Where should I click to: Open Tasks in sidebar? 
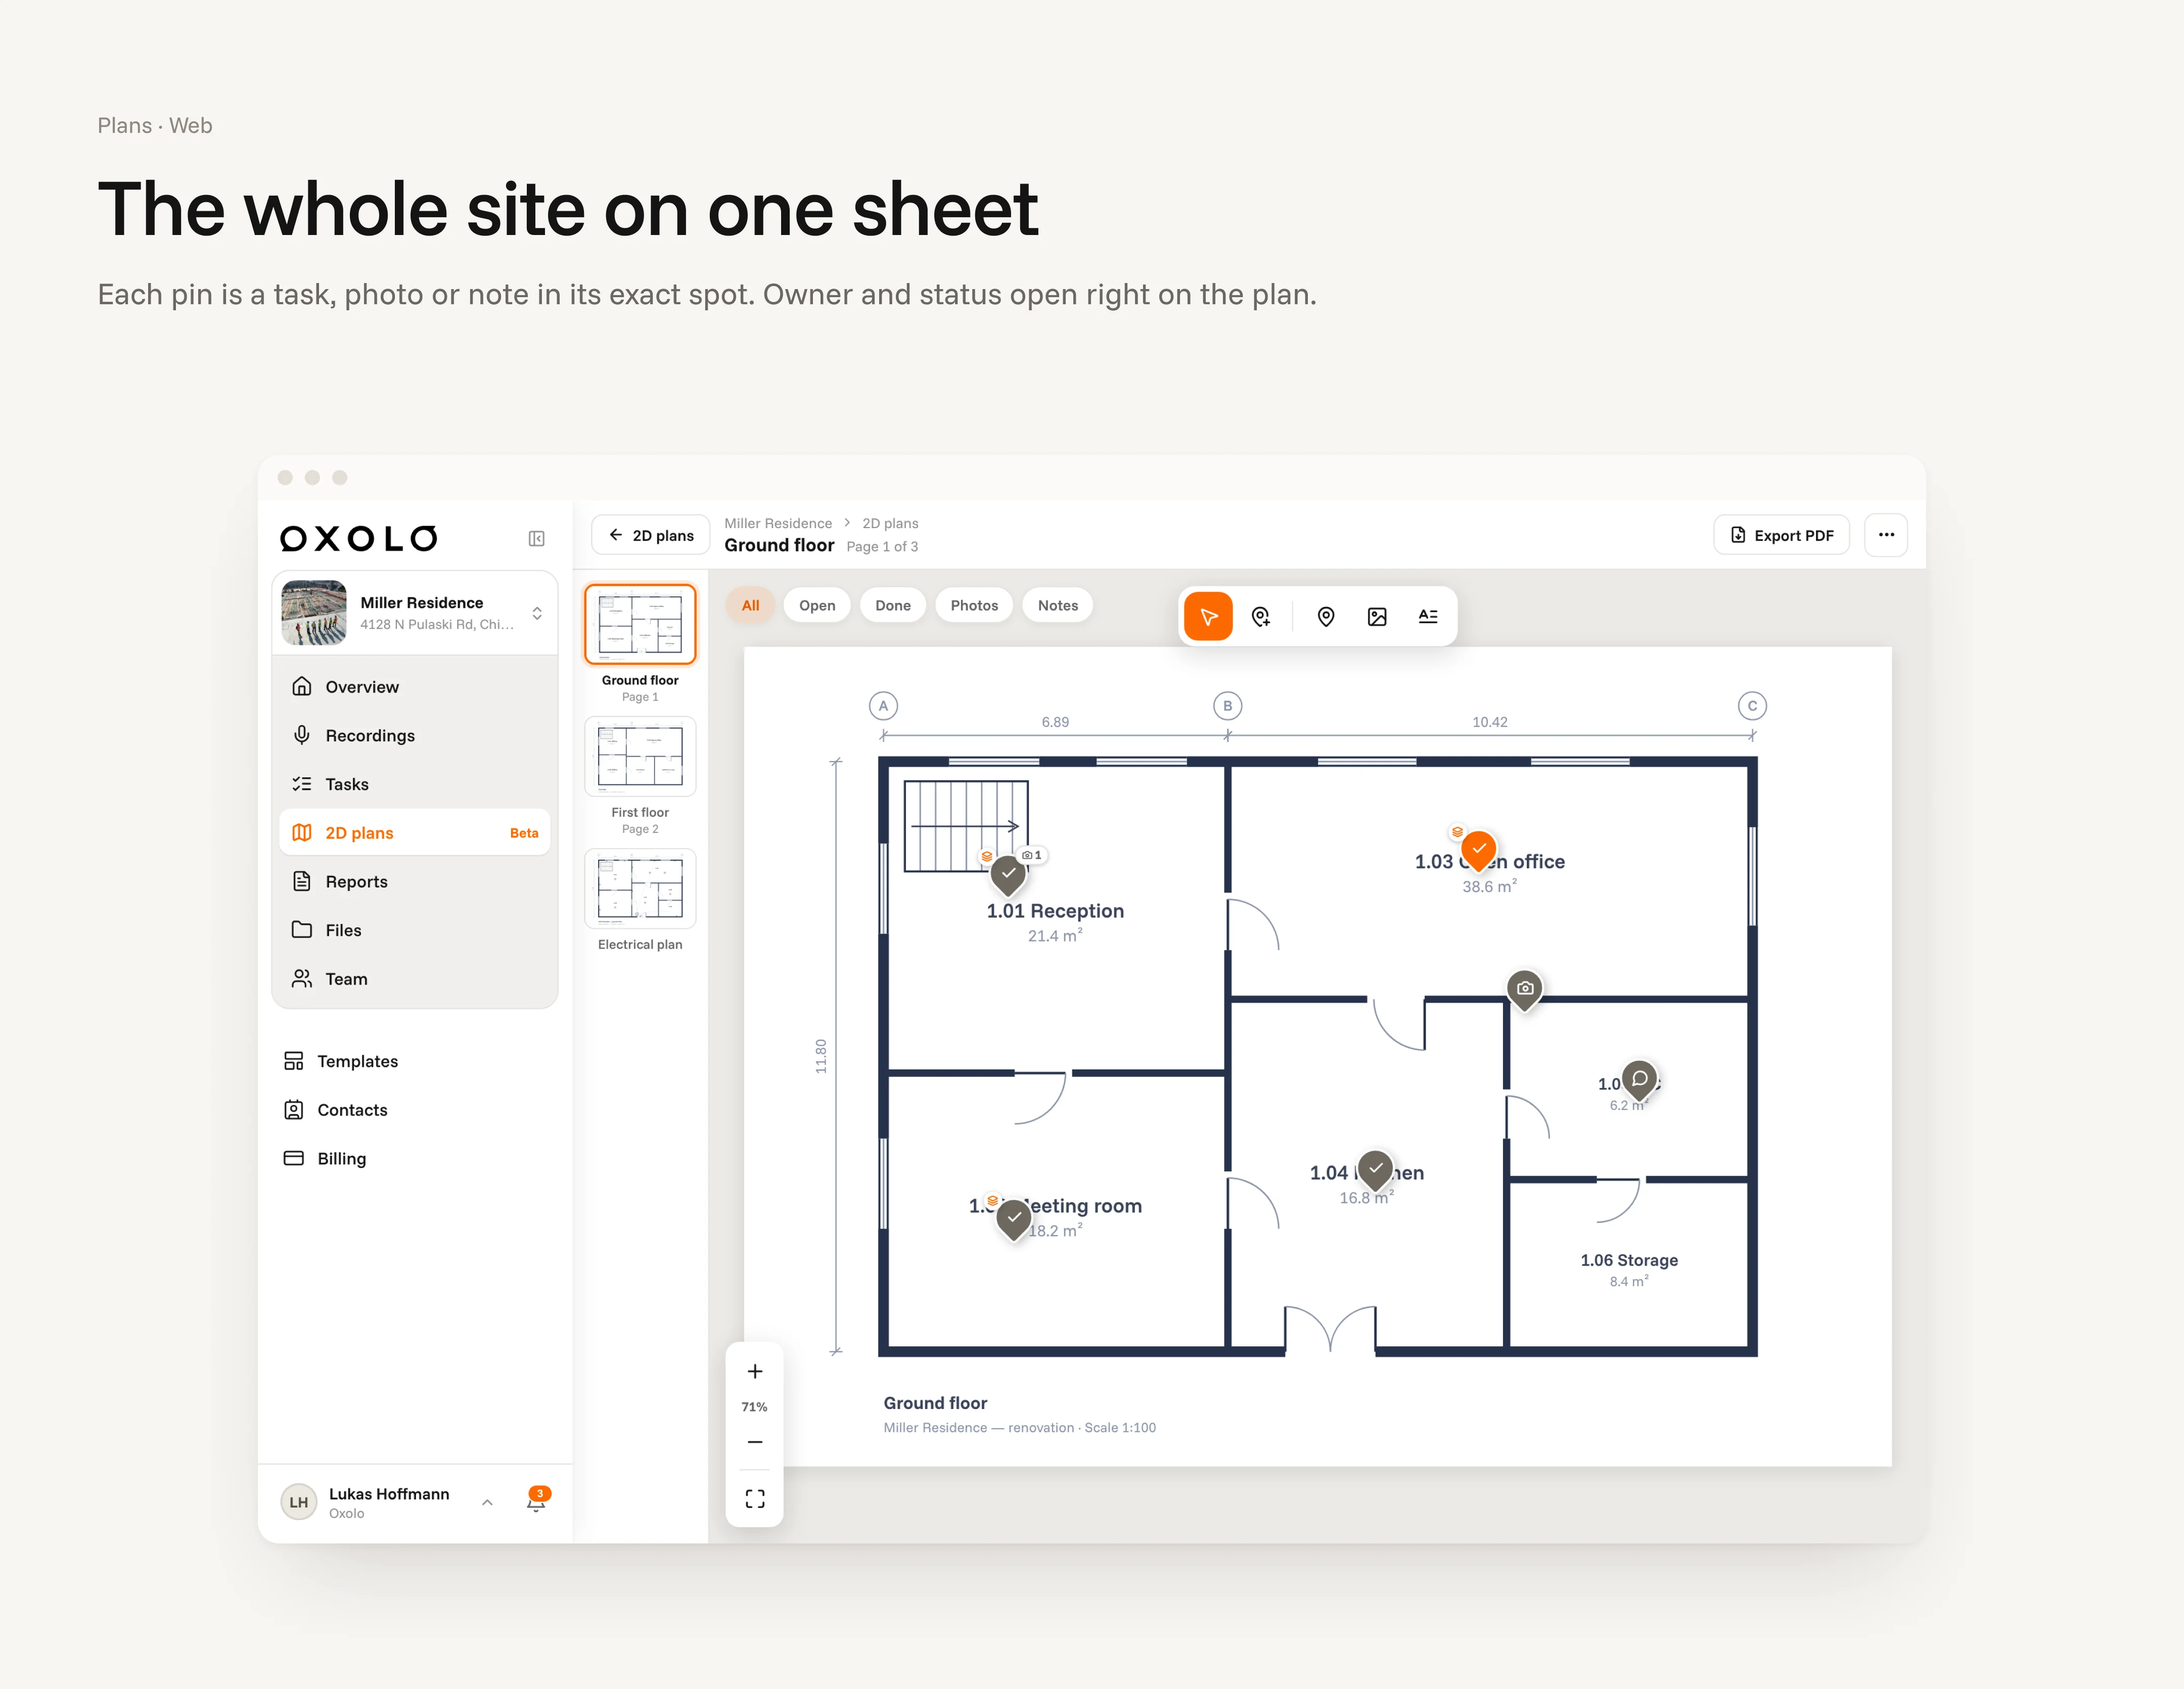(x=415, y=784)
